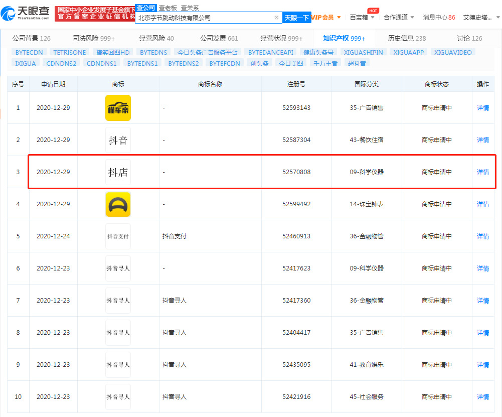
Task: Click the 商标状态 column header
Action: 437,84
